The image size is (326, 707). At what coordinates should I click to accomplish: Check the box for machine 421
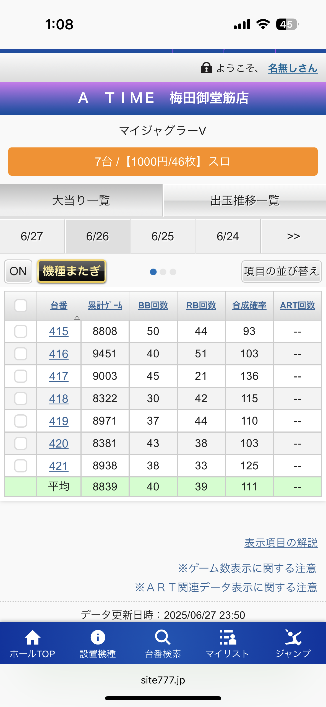pyautogui.click(x=21, y=466)
